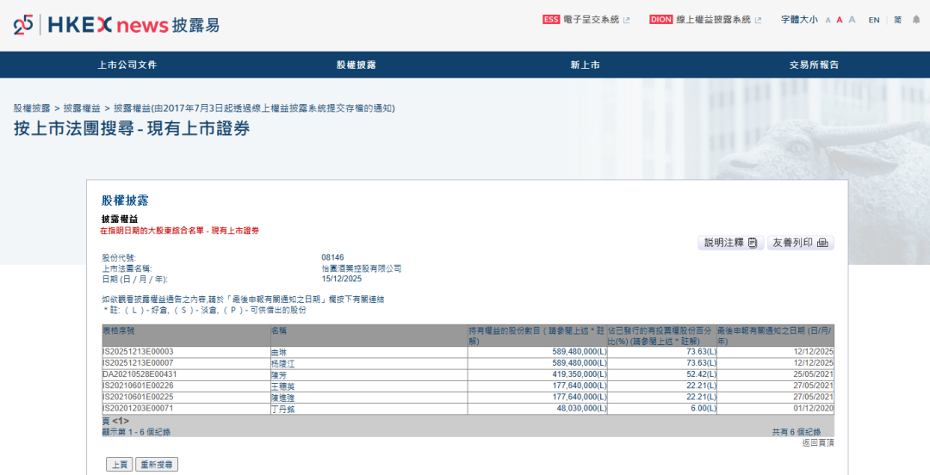
Task: Switch language to EN
Action: [874, 20]
